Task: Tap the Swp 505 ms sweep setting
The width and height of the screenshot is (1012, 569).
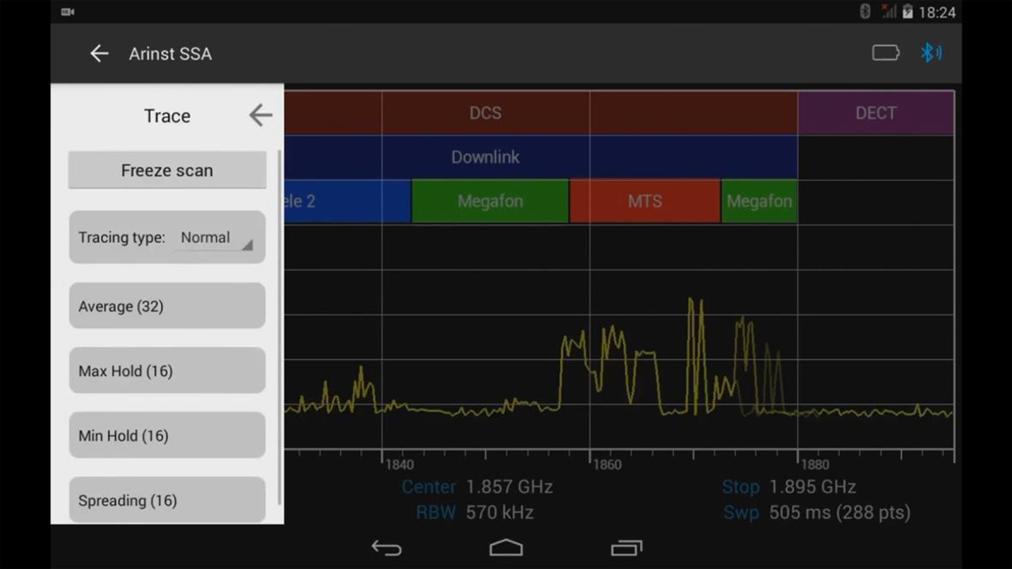Action: pyautogui.click(x=839, y=512)
